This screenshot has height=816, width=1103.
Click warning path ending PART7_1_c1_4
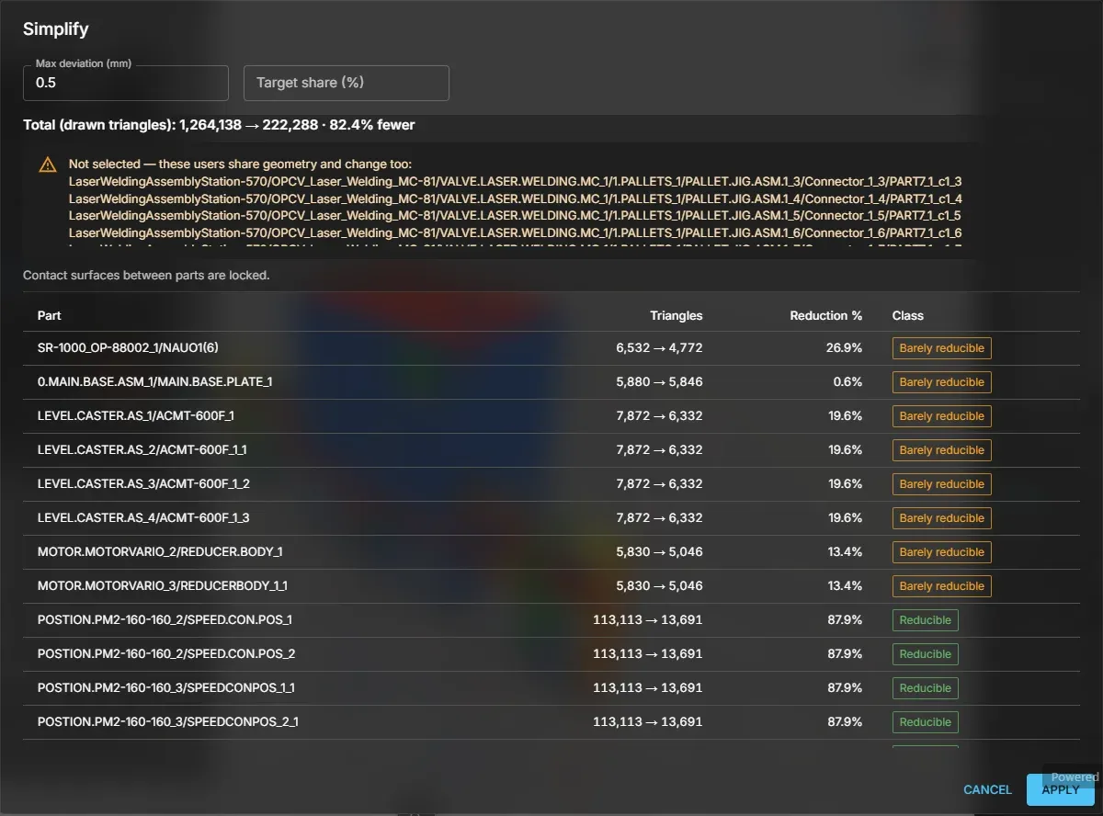515,198
